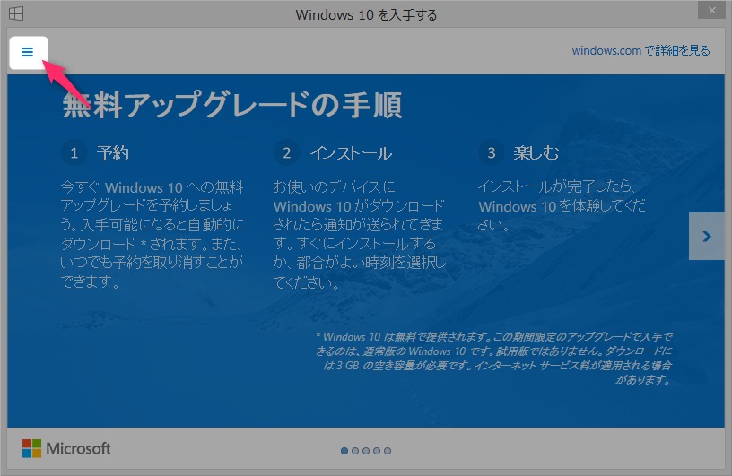Go to next page with right chevron
This screenshot has height=476, width=732.
pyautogui.click(x=706, y=236)
